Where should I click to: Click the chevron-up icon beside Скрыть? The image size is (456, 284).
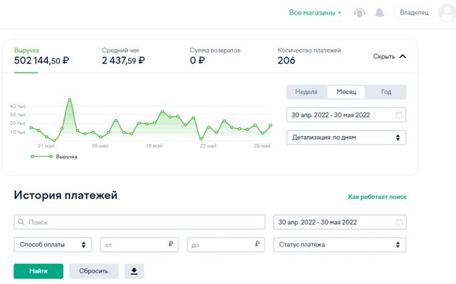[x=403, y=56]
